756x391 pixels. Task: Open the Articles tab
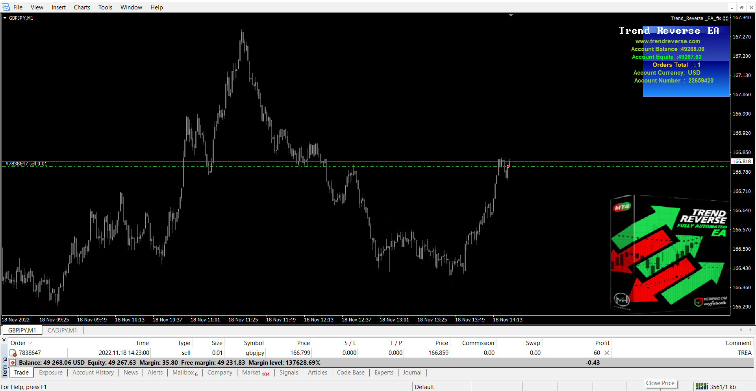click(317, 373)
